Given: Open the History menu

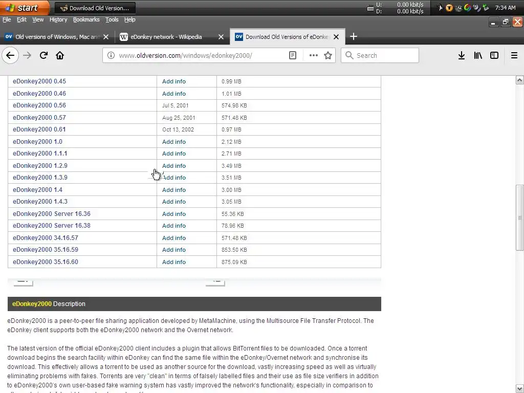Looking at the screenshot, I should click(x=58, y=20).
